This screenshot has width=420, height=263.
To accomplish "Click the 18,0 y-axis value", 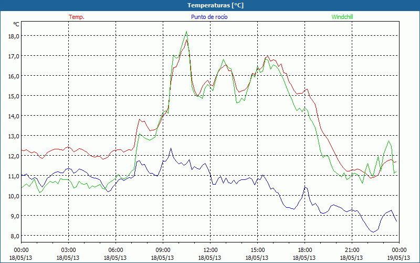I will [14, 36].
